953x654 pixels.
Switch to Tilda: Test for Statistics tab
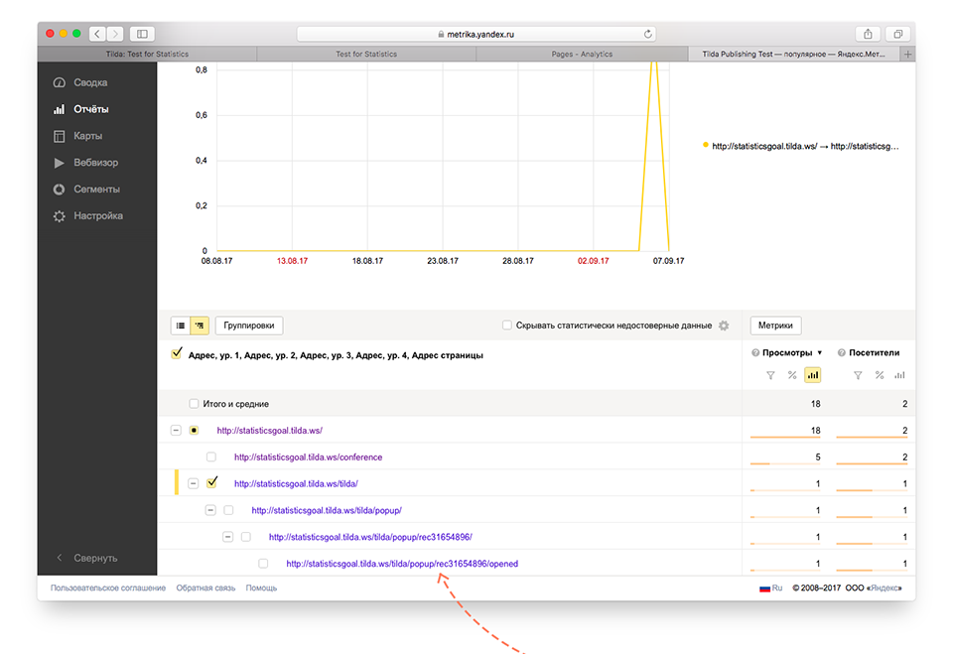147,55
